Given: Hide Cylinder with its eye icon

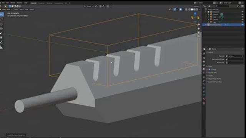Looking at the screenshot, I should pyautogui.click(x=243, y=20).
